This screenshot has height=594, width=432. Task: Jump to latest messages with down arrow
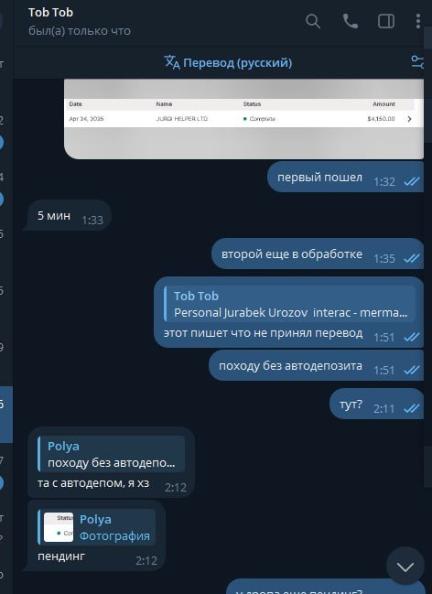405,567
